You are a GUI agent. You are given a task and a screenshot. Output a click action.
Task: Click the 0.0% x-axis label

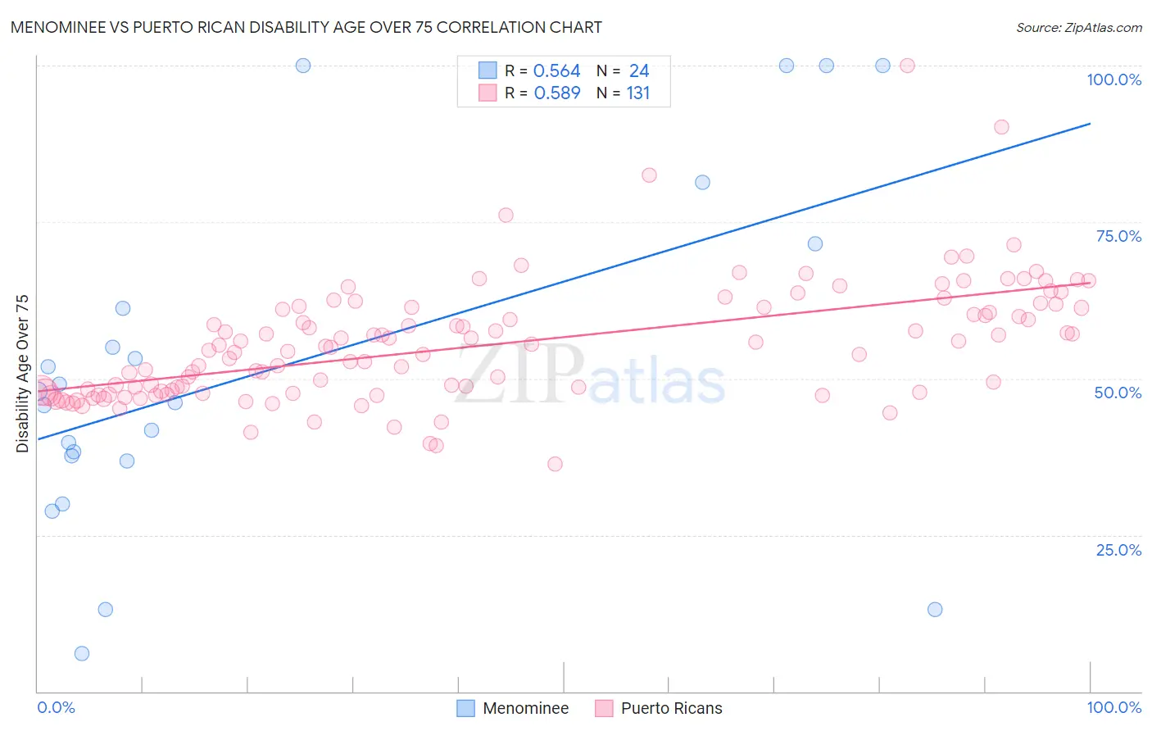coord(56,707)
